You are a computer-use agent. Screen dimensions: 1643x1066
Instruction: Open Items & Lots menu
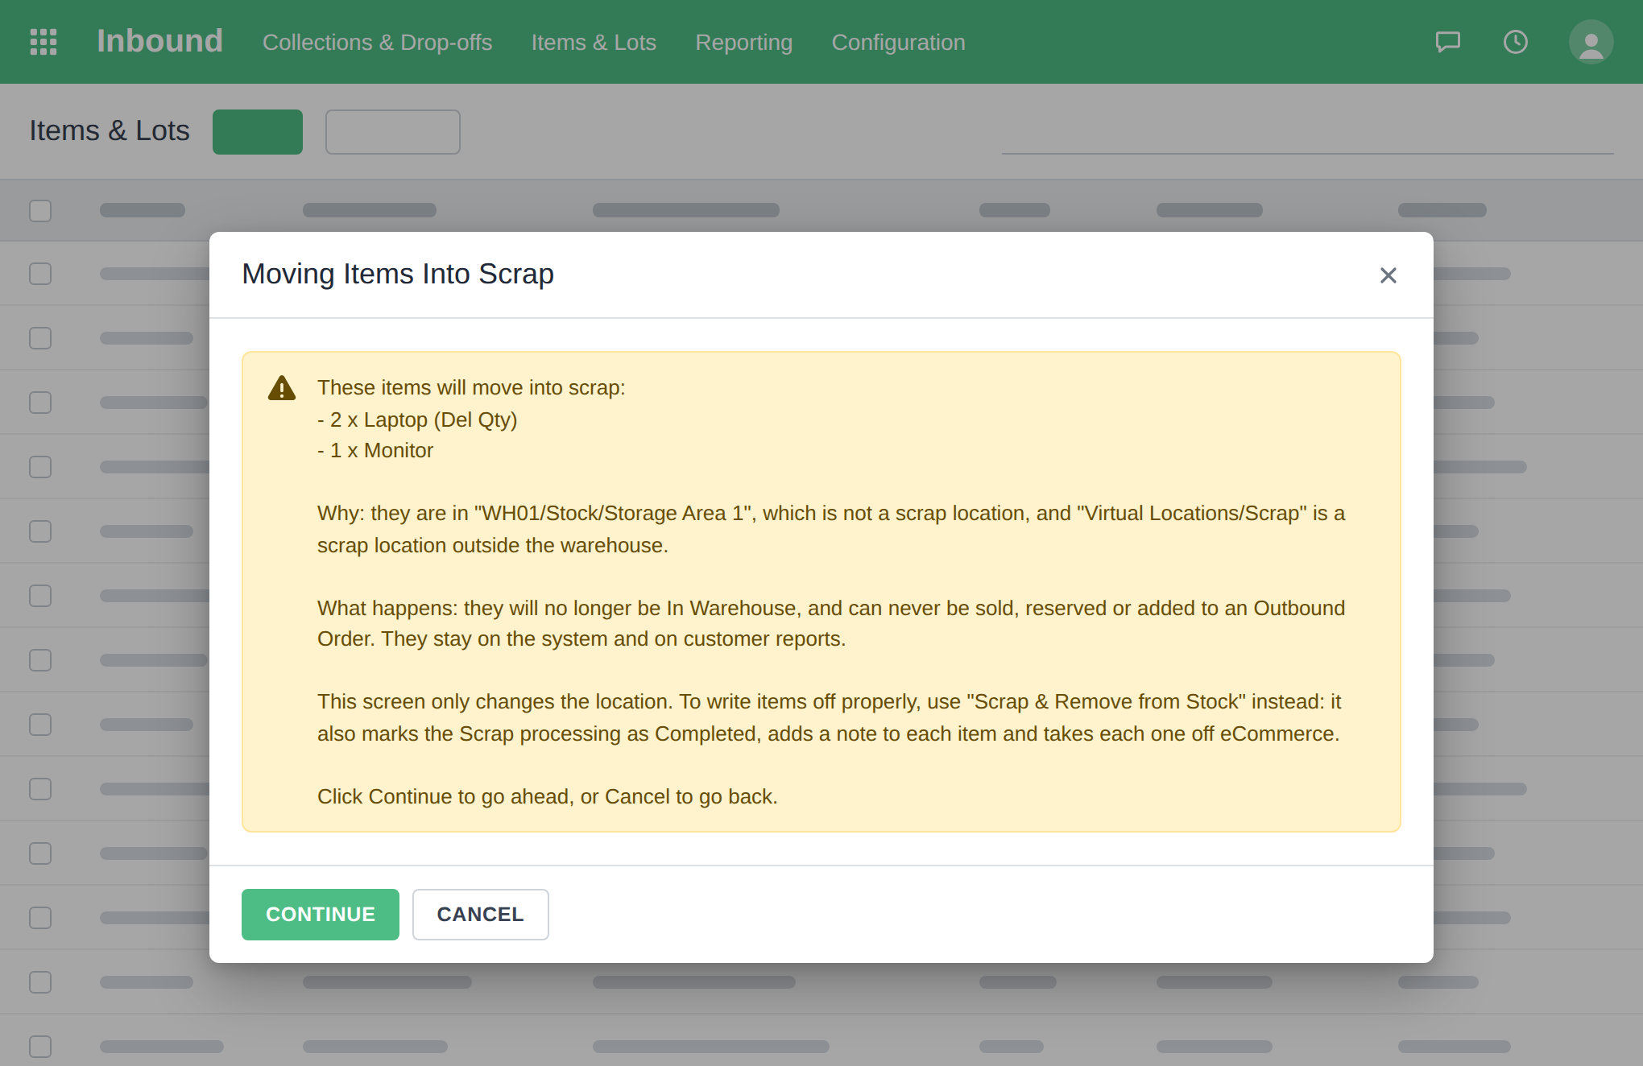594,42
